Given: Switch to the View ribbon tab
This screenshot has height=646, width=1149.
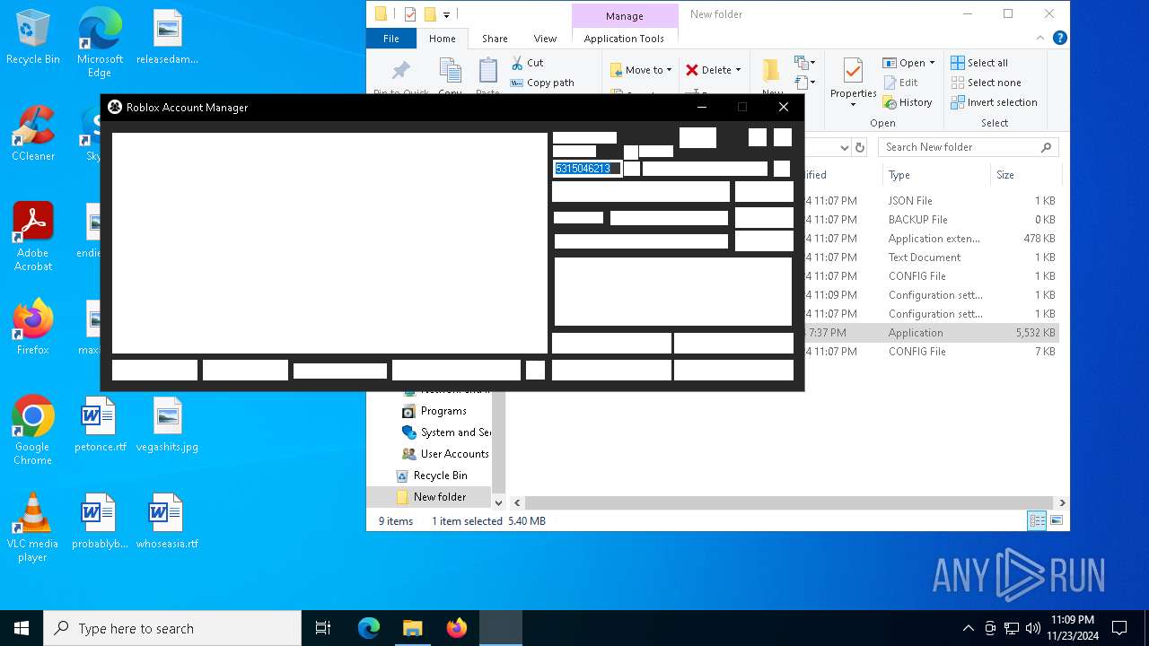Looking at the screenshot, I should coord(545,39).
